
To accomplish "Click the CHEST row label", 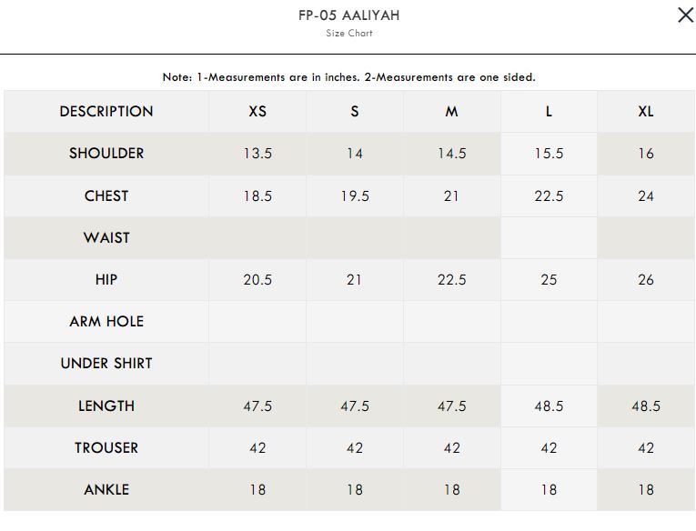I will click(x=106, y=195).
